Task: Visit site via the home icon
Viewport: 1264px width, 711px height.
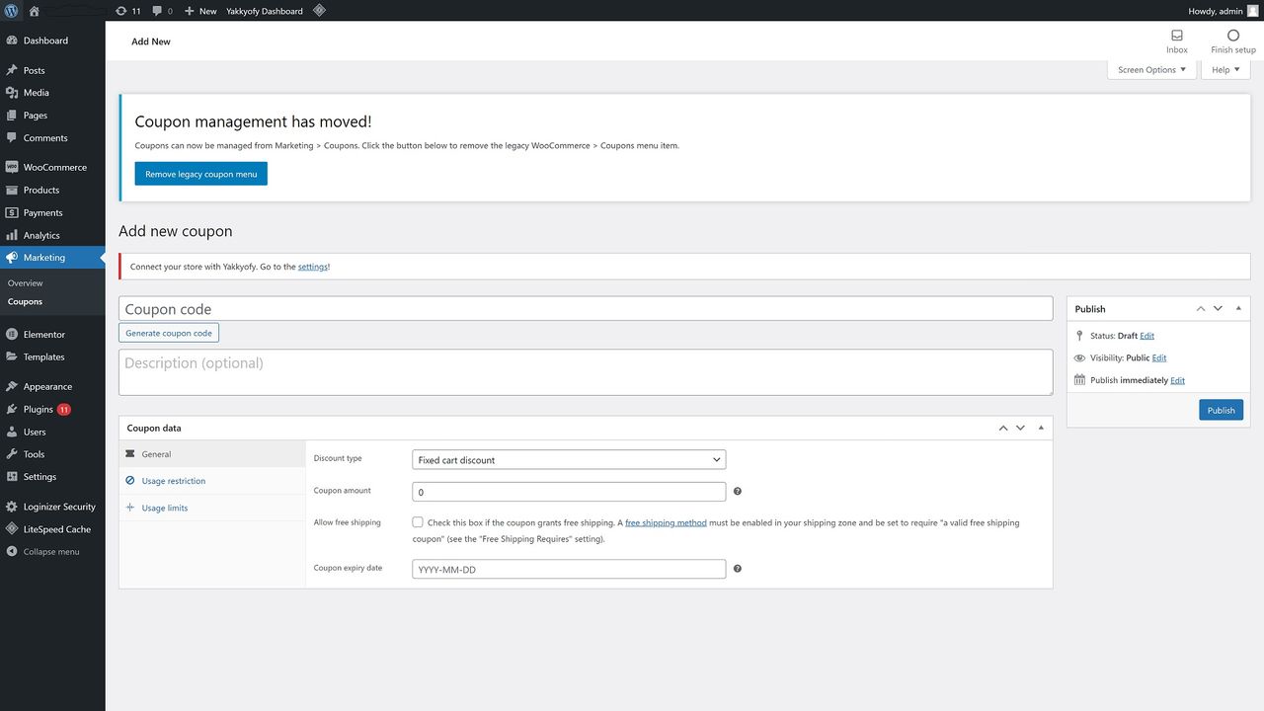Action: (35, 11)
